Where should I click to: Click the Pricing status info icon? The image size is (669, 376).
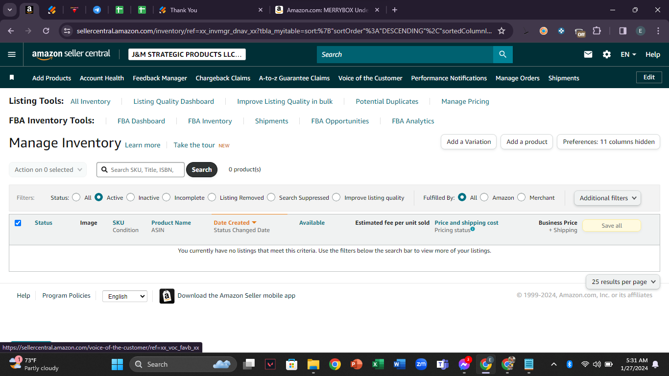click(473, 229)
